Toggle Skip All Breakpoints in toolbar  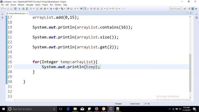click(x=19, y=9)
